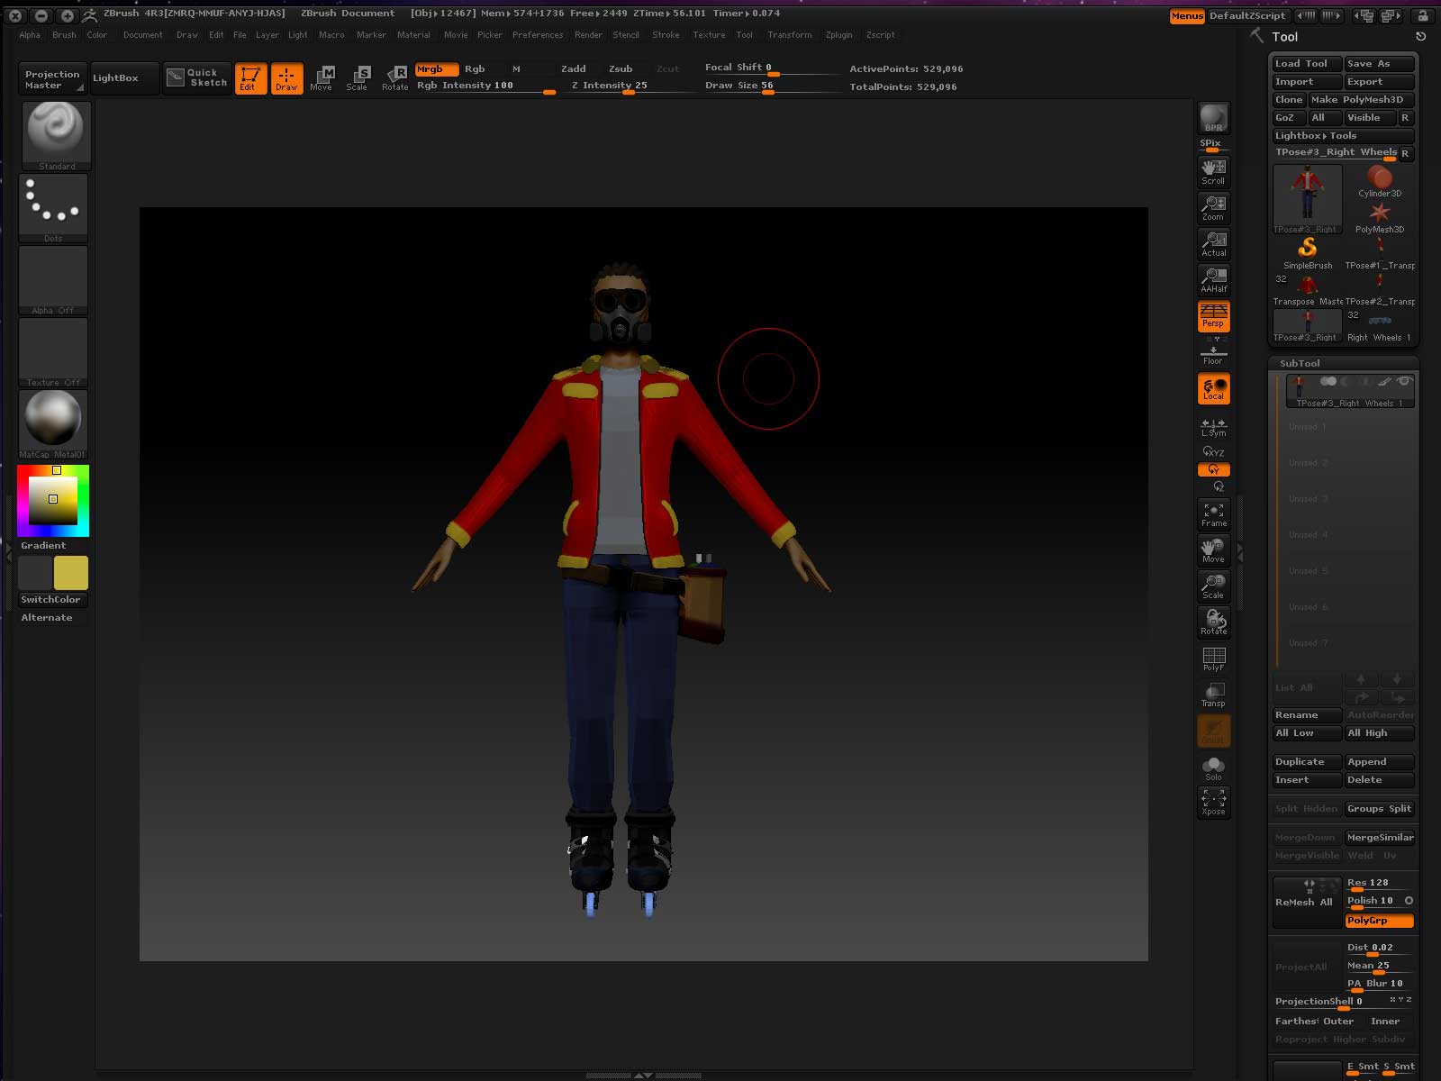Click the Frame view icon
Viewport: 1441px width, 1081px height.
click(x=1213, y=514)
